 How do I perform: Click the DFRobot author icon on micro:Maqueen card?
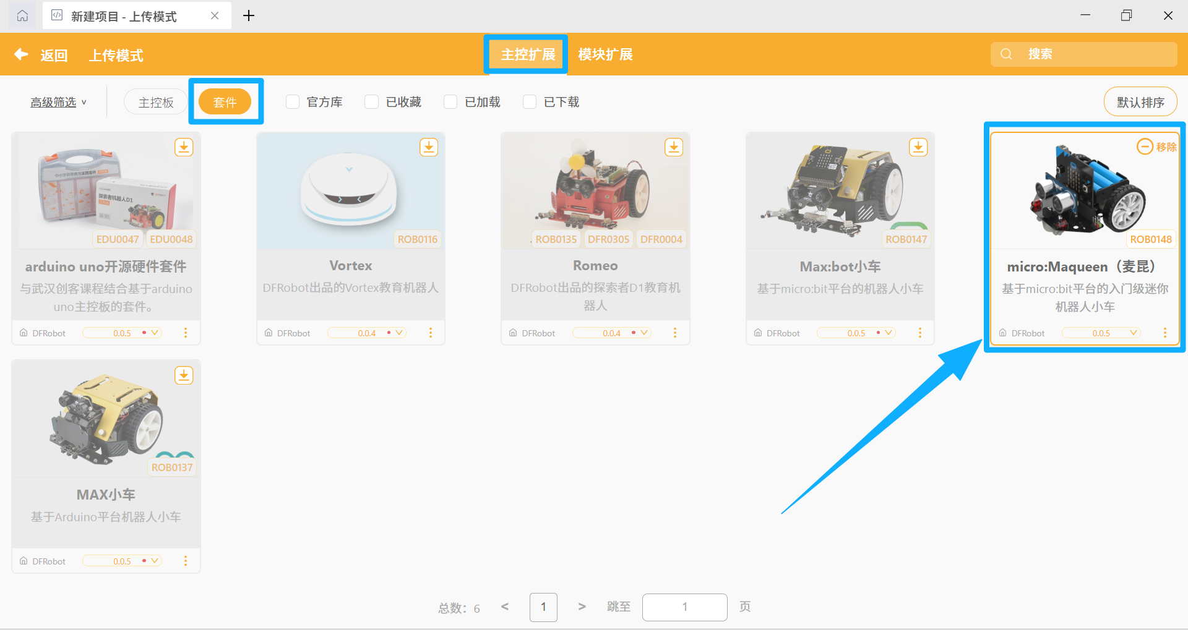point(1002,333)
